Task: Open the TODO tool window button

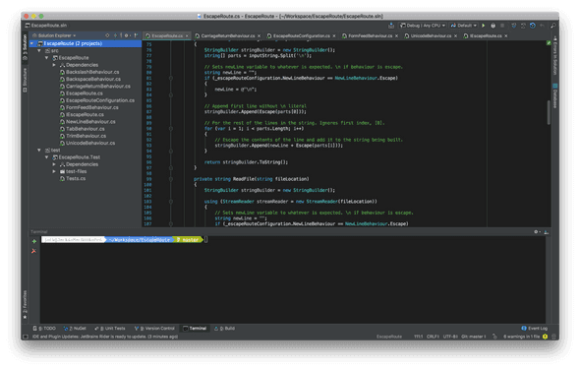Action: 44,328
